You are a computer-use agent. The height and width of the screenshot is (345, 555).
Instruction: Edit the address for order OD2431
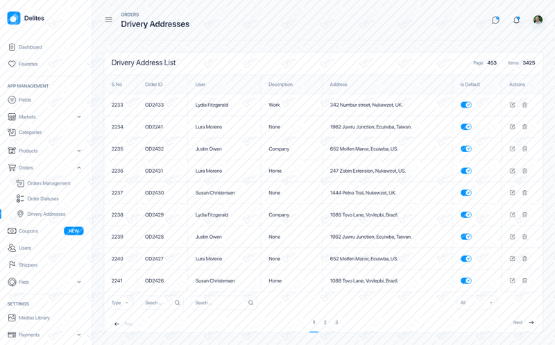coord(512,171)
